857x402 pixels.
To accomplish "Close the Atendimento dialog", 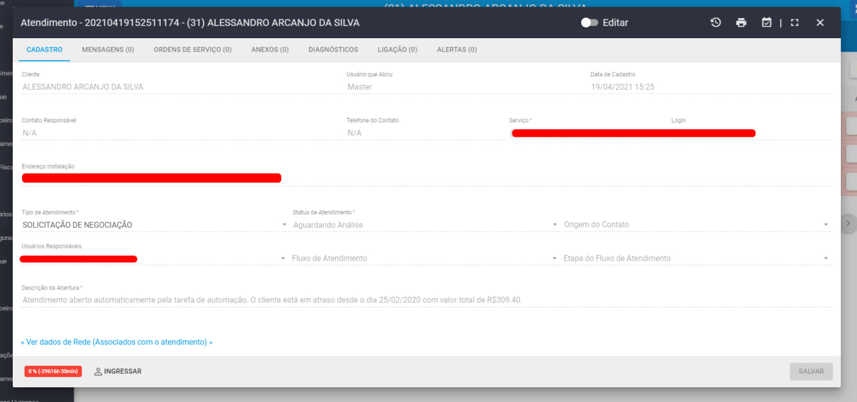I will (x=820, y=23).
